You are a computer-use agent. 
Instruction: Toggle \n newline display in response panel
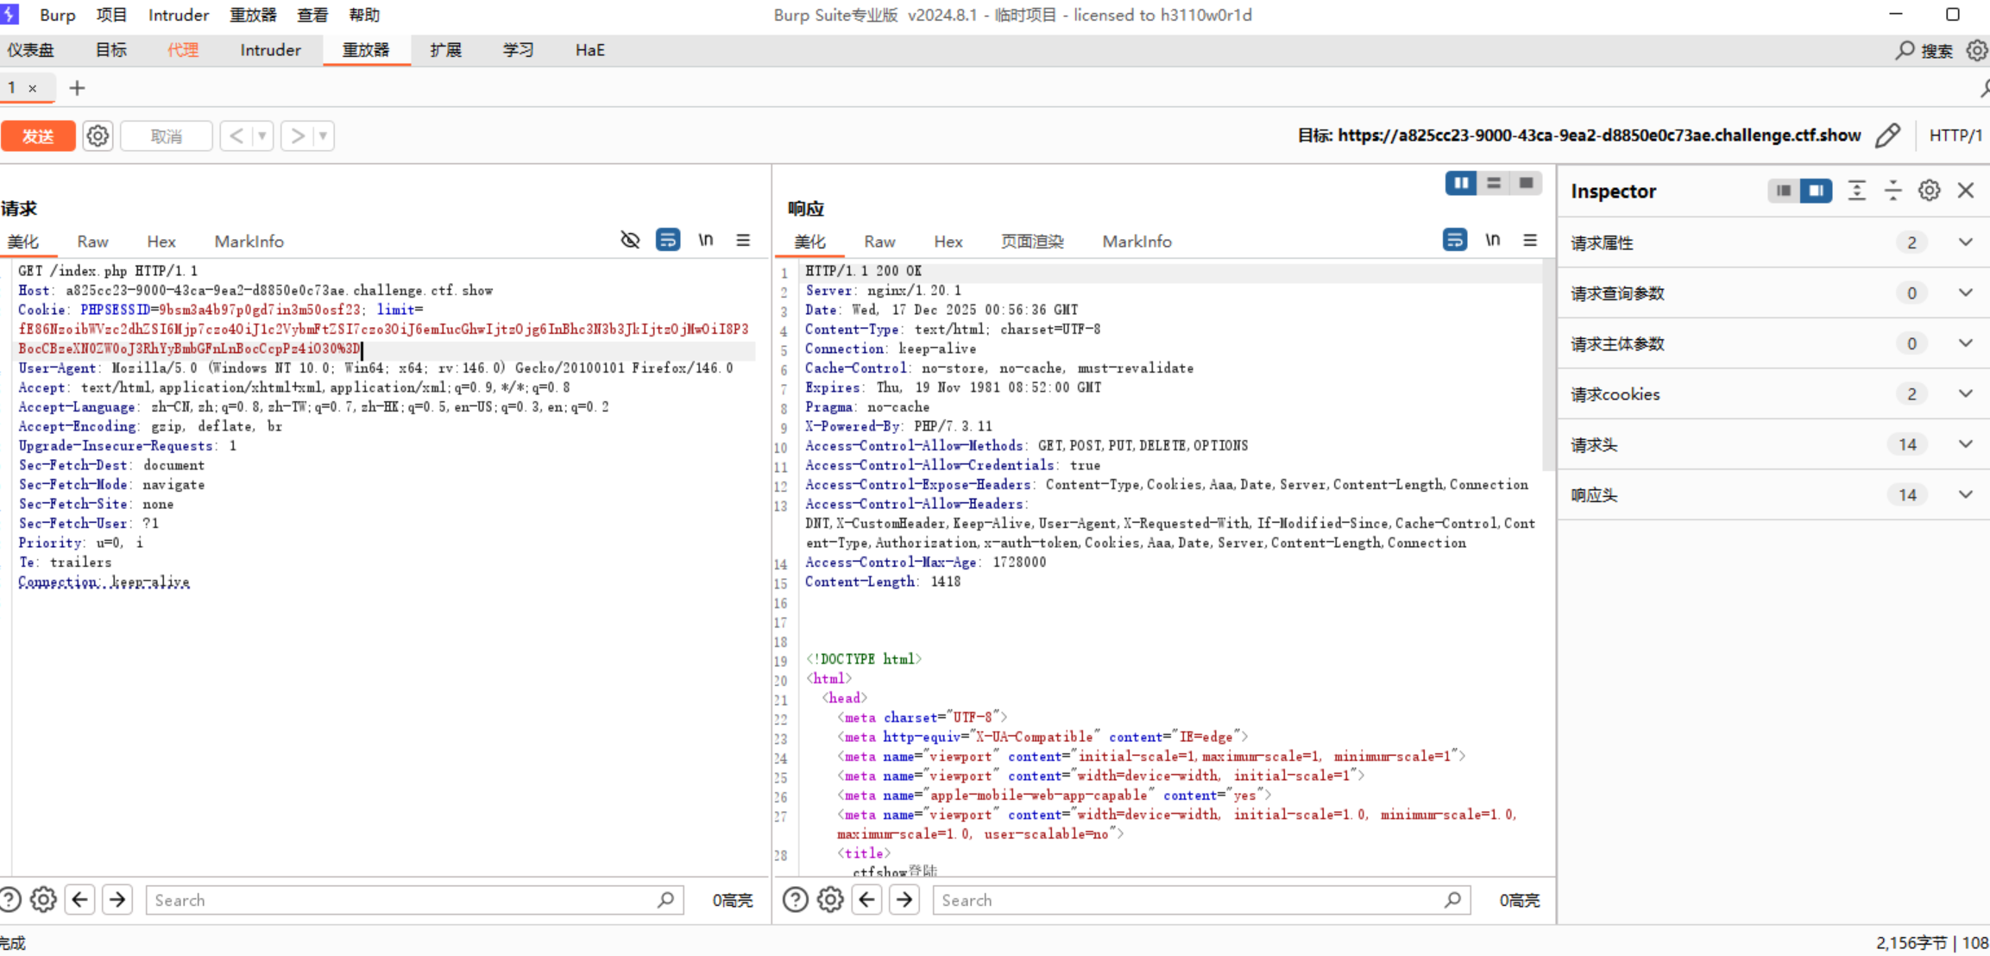1492,240
